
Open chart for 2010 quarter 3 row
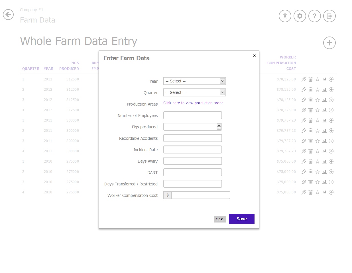(x=324, y=182)
